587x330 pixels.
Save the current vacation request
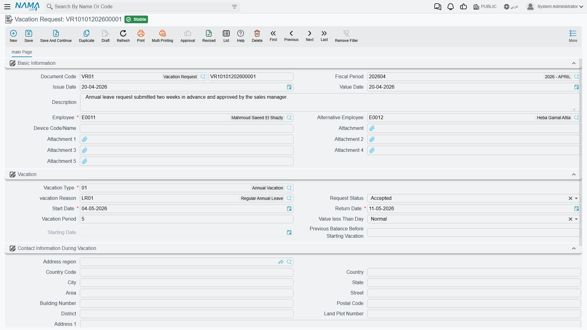click(x=29, y=36)
